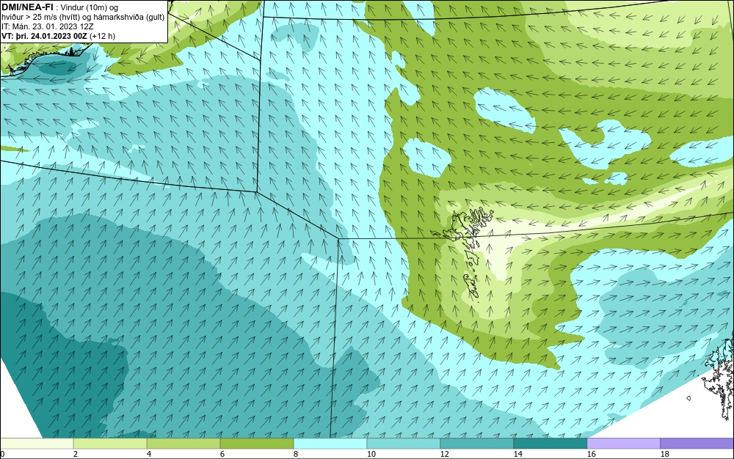
Task: Click the '(+12 h)' forecast offset text
Action: click(x=103, y=36)
